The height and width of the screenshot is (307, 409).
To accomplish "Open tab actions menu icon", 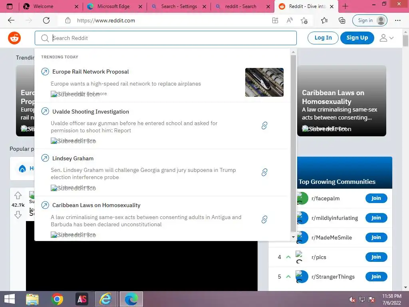I will 10,6.
